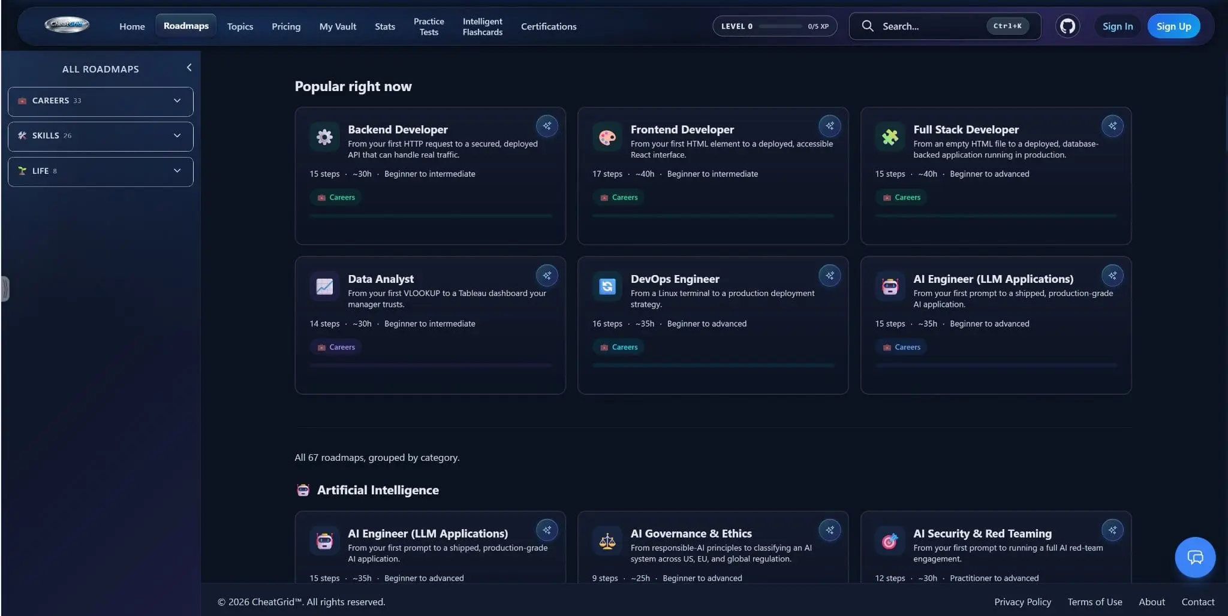Click sparkle icon on popular AI Engineer card
The width and height of the screenshot is (1228, 616).
pyautogui.click(x=1112, y=276)
